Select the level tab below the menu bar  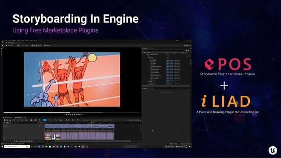(x=11, y=43)
